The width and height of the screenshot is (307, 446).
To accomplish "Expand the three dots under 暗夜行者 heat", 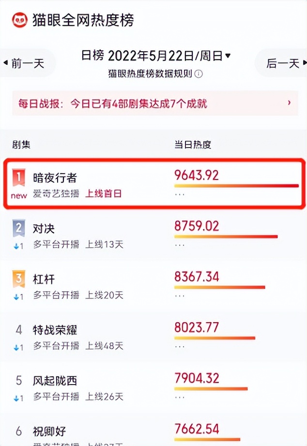I will tap(180, 194).
